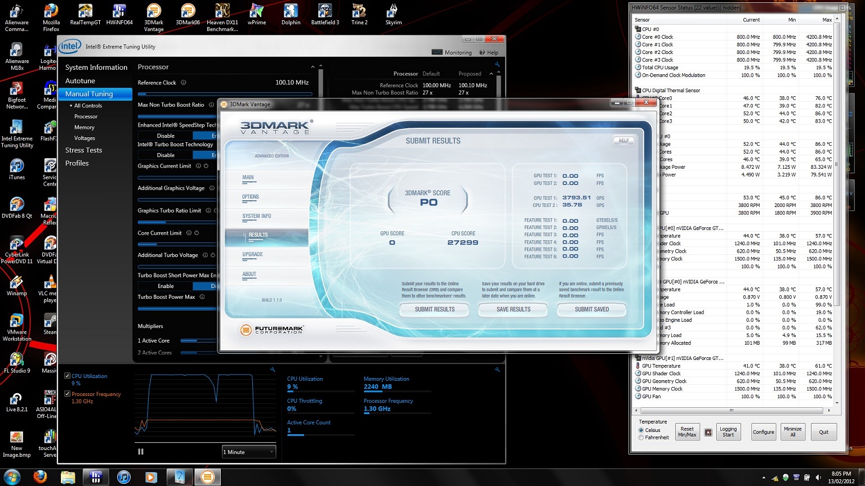Viewport: 865px width, 486px height.
Task: Adjust the Core Current Limit slider
Action: [177, 244]
